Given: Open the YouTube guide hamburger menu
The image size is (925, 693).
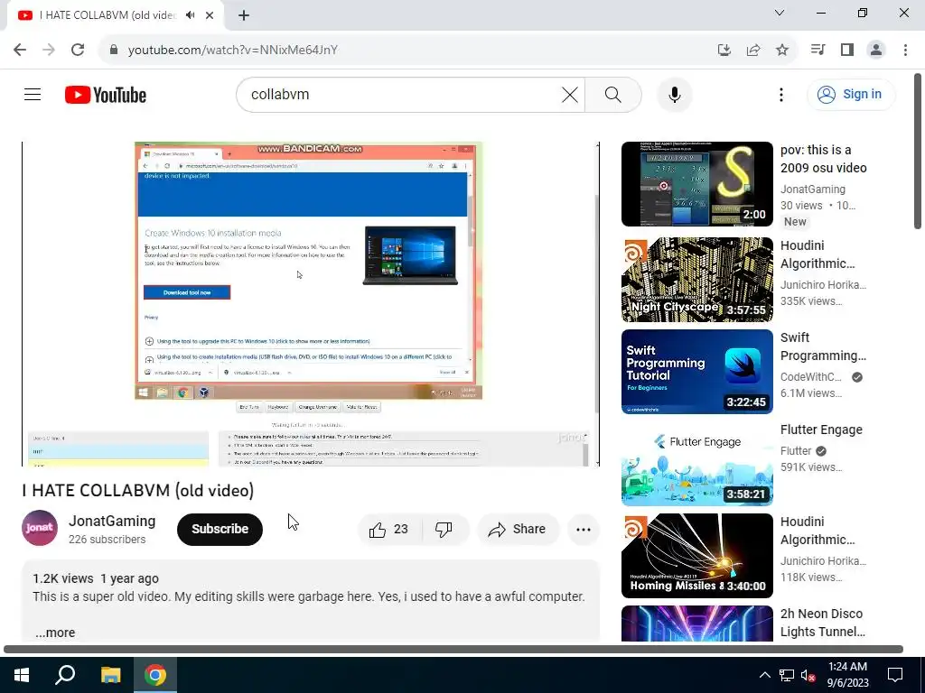Looking at the screenshot, I should (x=33, y=94).
